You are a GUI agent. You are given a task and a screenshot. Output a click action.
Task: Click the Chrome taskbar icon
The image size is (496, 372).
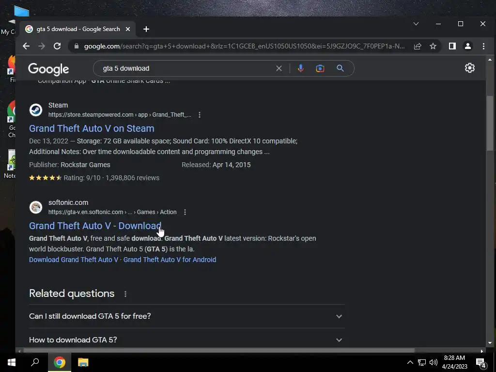click(x=59, y=362)
